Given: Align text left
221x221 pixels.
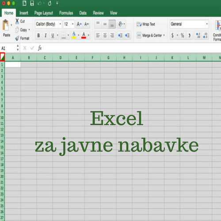Looking at the screenshot, I should tap(98, 35).
